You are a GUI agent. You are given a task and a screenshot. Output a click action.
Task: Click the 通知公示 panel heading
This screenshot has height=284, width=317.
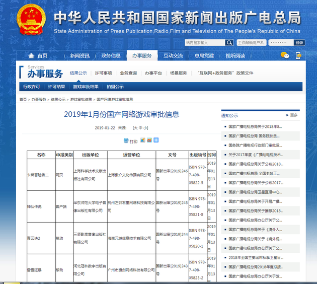coord(229,115)
